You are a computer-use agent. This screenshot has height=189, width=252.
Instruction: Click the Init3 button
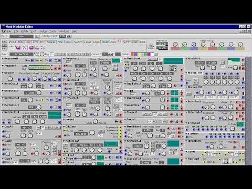coord(4,48)
